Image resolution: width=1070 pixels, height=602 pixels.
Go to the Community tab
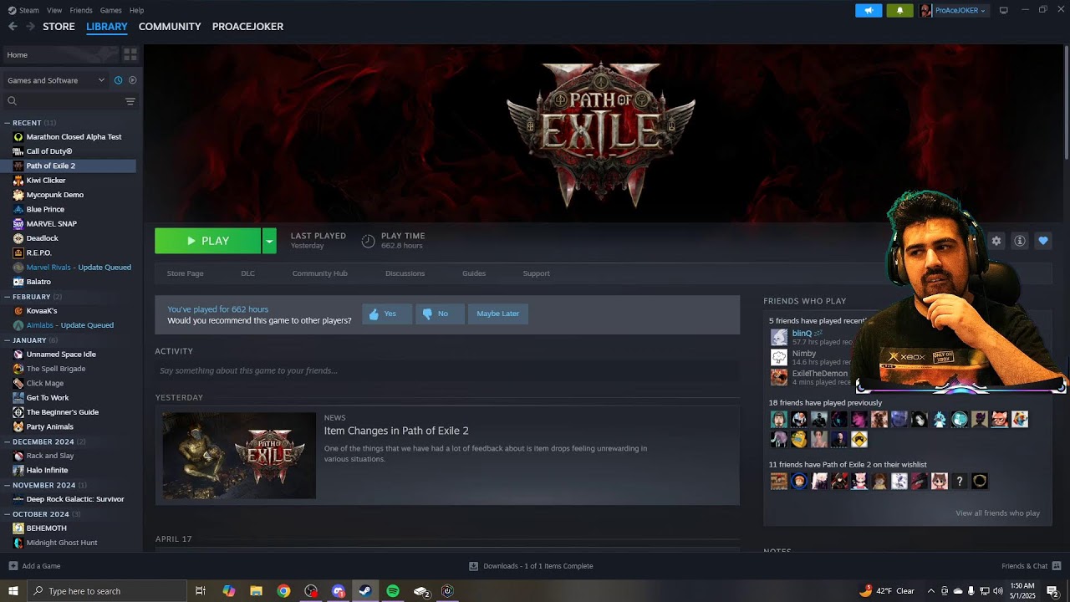[170, 27]
